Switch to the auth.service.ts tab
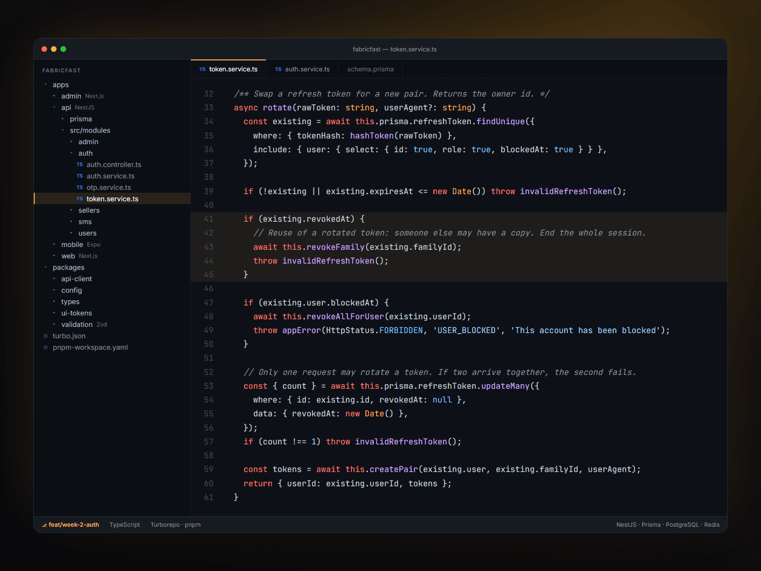 [x=302, y=69]
